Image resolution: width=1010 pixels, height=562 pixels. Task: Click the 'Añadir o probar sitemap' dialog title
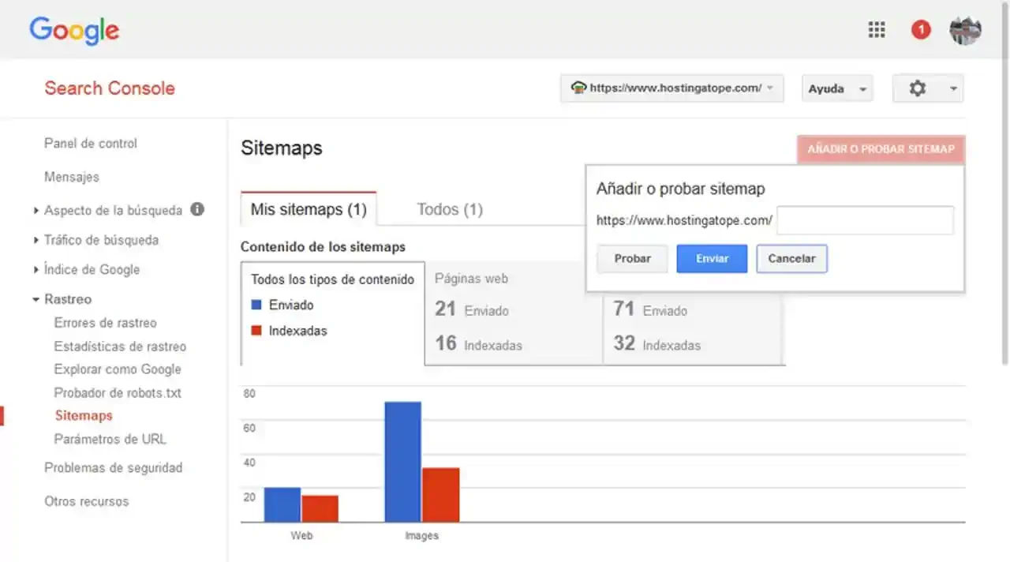(x=681, y=189)
